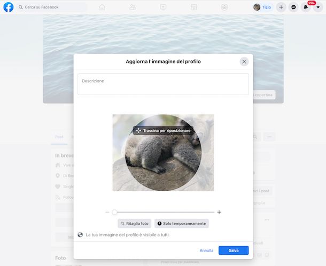Click the zoom slider handle
The image size is (326, 266).
[x=114, y=212]
